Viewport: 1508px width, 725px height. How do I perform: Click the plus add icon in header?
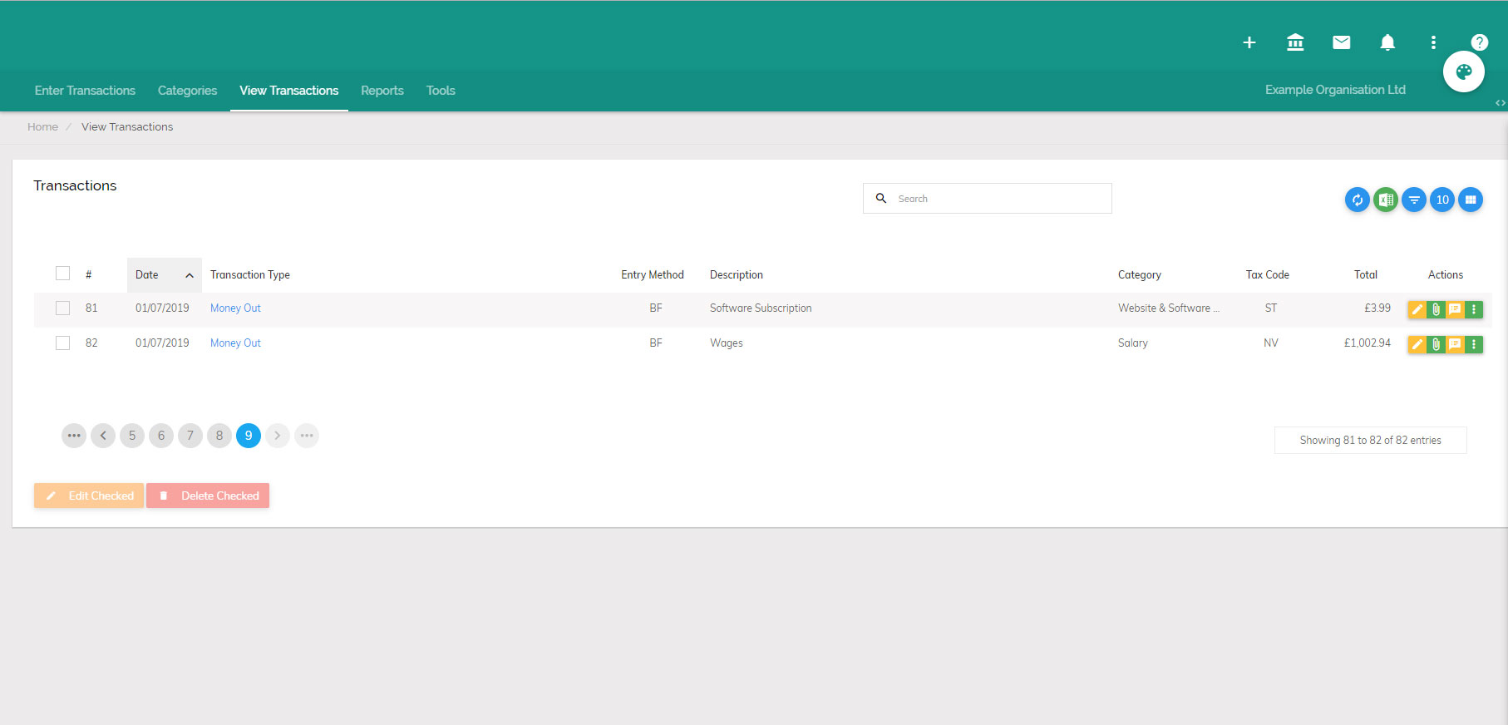pos(1249,42)
